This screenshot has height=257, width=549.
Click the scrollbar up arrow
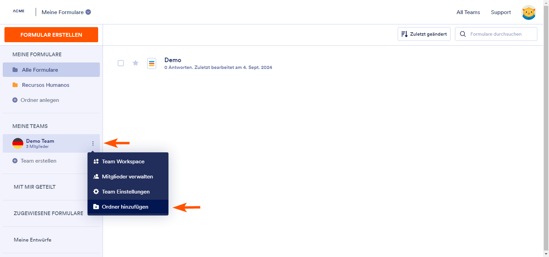click(x=546, y=2)
